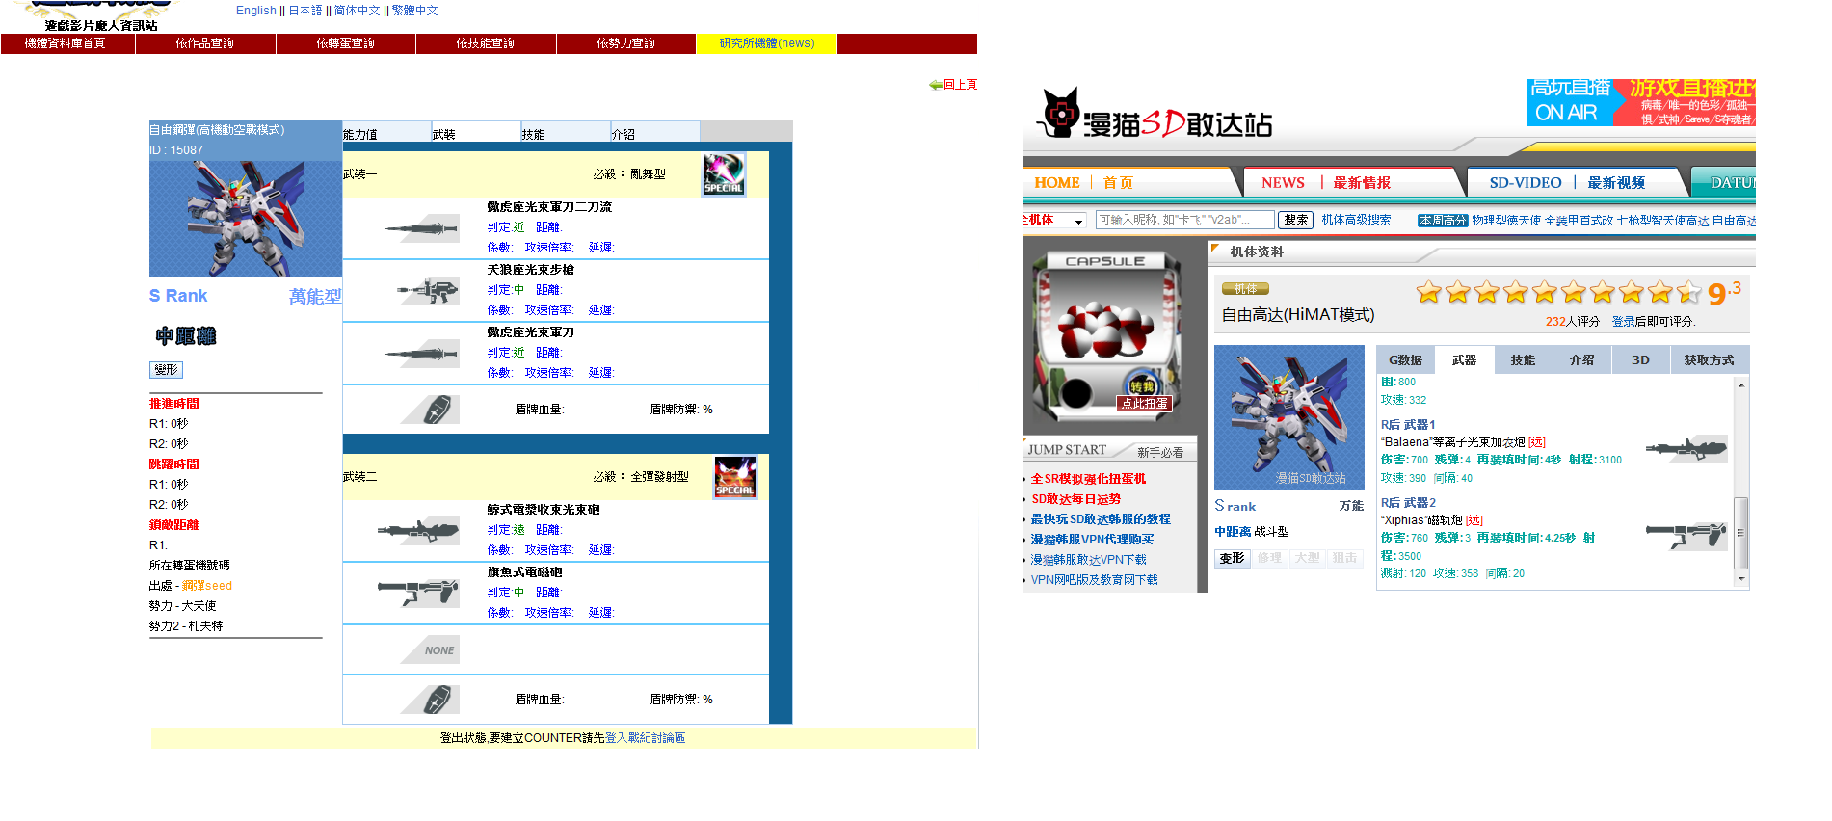The image size is (1832, 821).
Task: Click the 鯨式電漿收束光束砲 cannon icon
Action: [418, 530]
